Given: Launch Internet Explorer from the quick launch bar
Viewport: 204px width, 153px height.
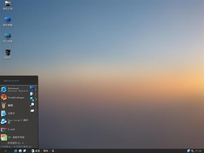Looking at the screenshot, I should 16,151.
